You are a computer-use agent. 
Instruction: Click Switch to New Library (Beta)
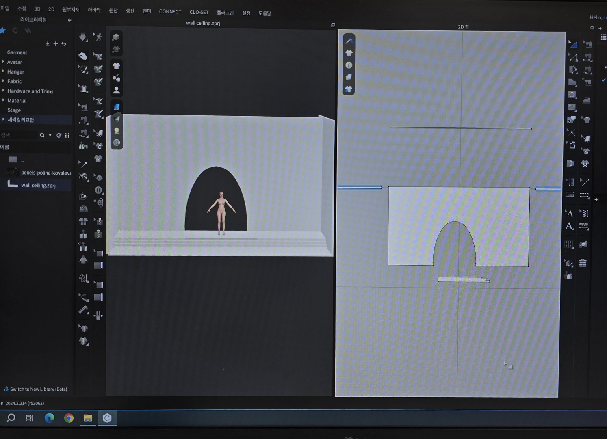(38, 389)
